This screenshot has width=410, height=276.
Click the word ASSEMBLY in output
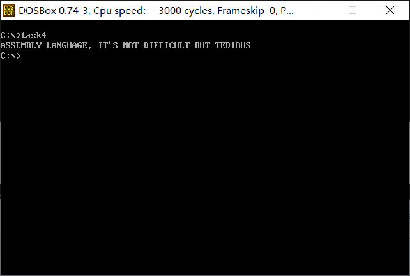coord(21,45)
